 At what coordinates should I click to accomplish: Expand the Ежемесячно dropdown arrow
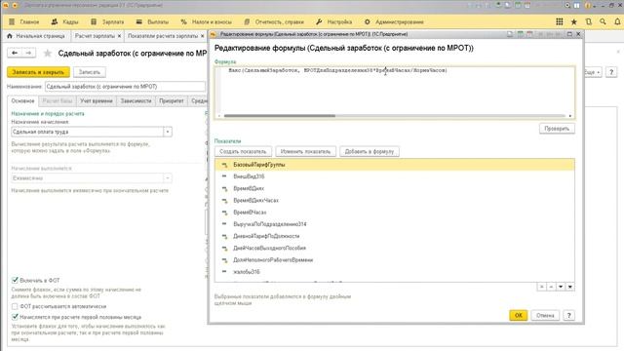(168, 177)
